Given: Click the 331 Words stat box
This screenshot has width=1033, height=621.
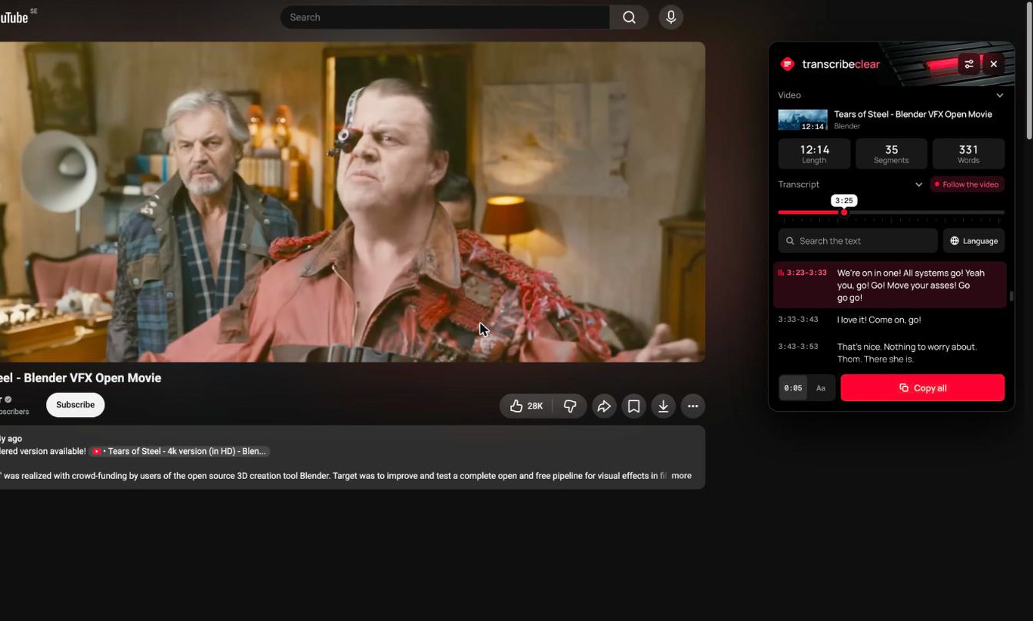Looking at the screenshot, I should pos(968,154).
